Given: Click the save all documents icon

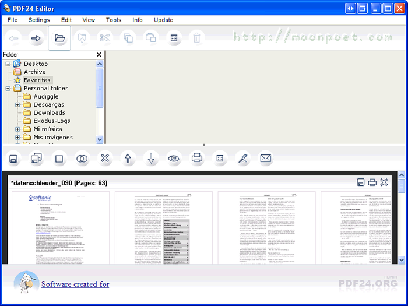Looking at the screenshot, I should click(x=36, y=159).
